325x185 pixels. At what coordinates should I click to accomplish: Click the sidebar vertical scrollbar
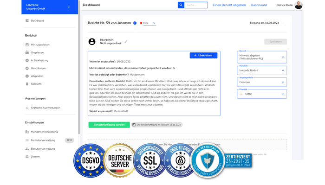tap(79, 67)
